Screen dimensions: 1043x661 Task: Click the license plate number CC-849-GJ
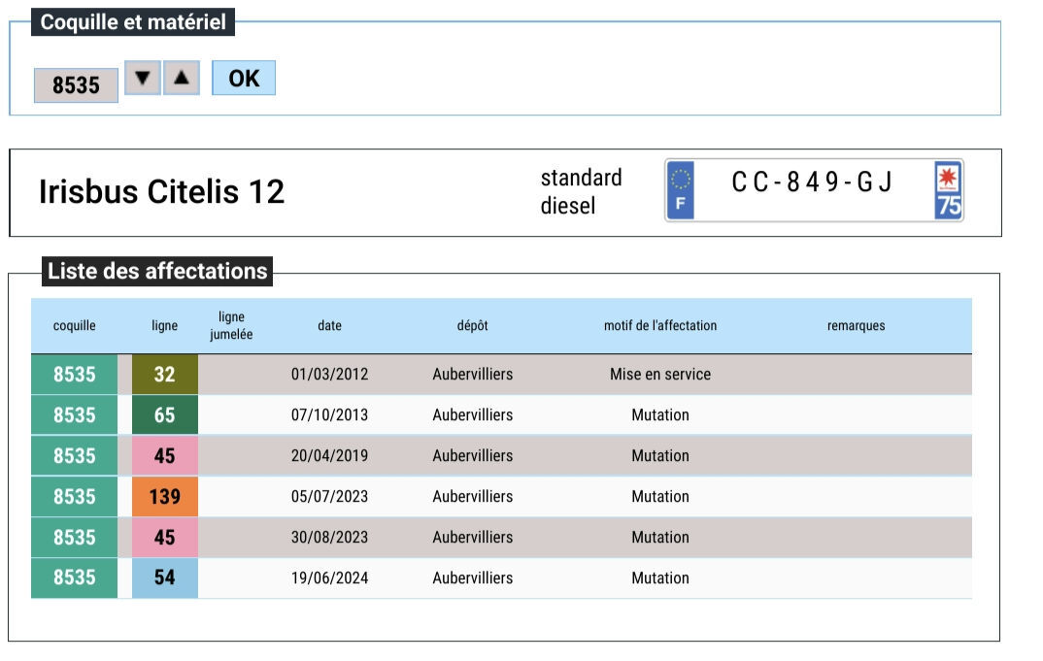pos(812,182)
